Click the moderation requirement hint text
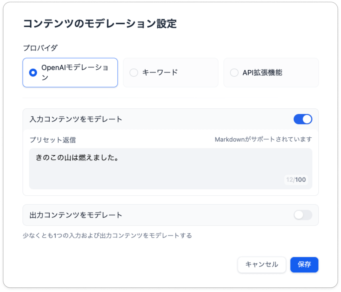 coord(108,235)
